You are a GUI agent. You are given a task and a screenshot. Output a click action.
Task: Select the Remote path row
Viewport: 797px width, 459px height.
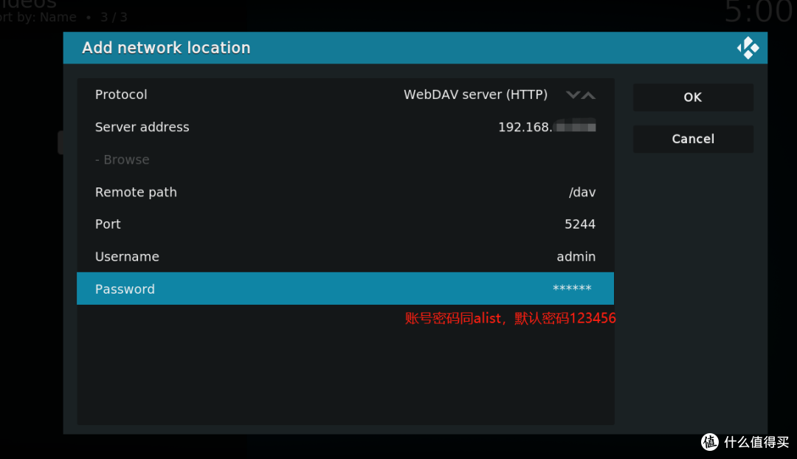click(136, 192)
